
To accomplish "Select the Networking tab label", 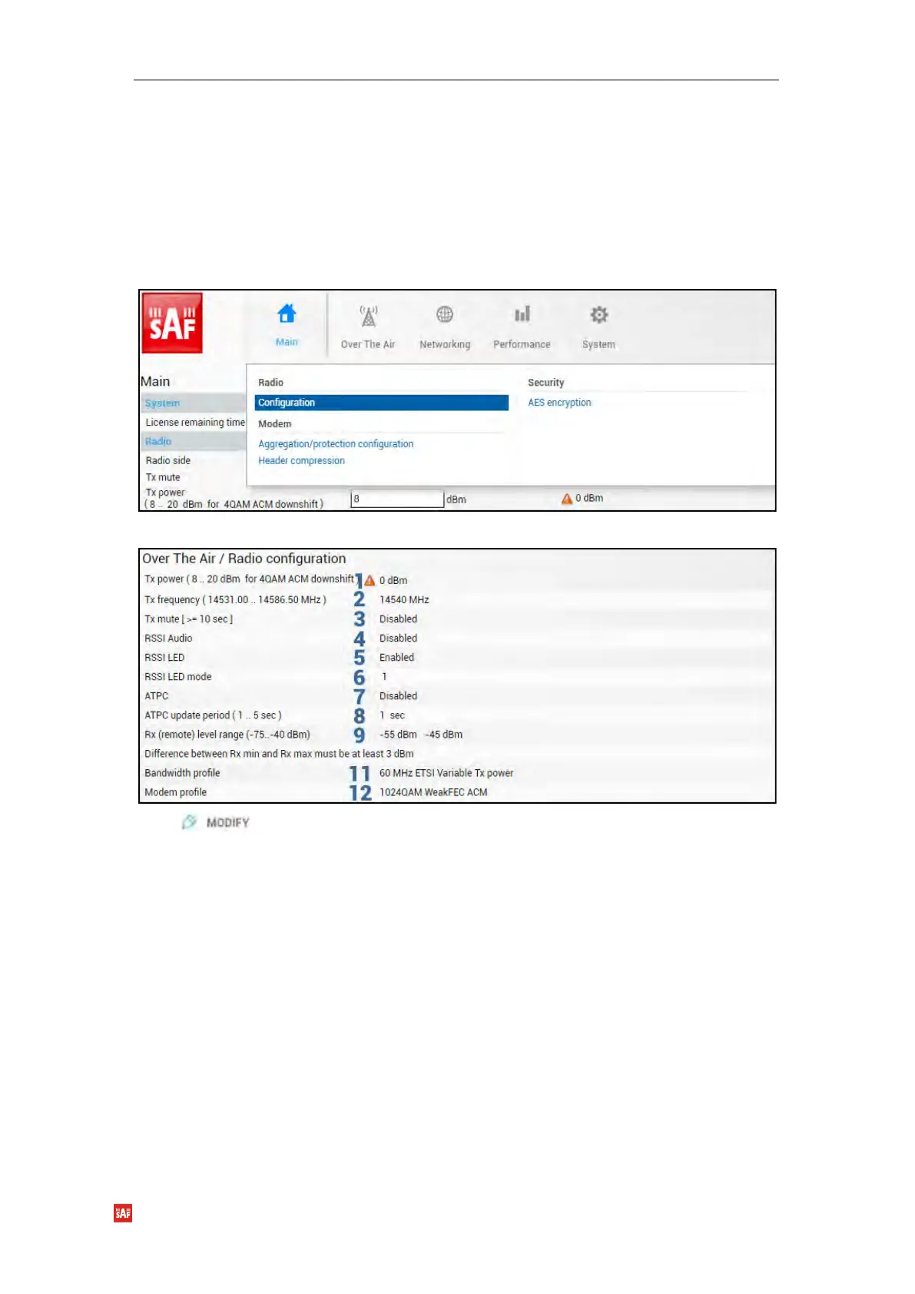I will pyautogui.click(x=445, y=344).
